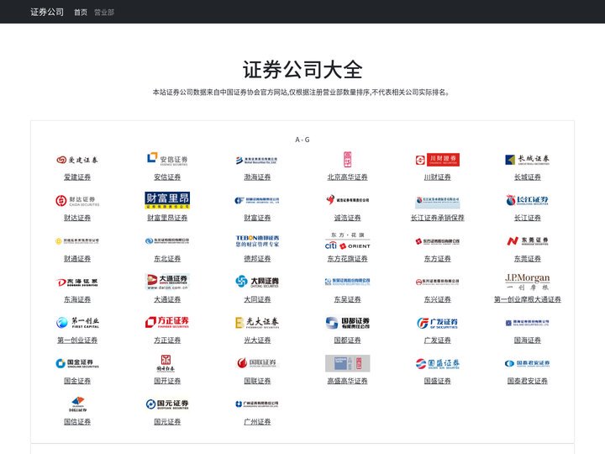Click the 国元证券 logo image
The image size is (605, 454).
(x=167, y=404)
